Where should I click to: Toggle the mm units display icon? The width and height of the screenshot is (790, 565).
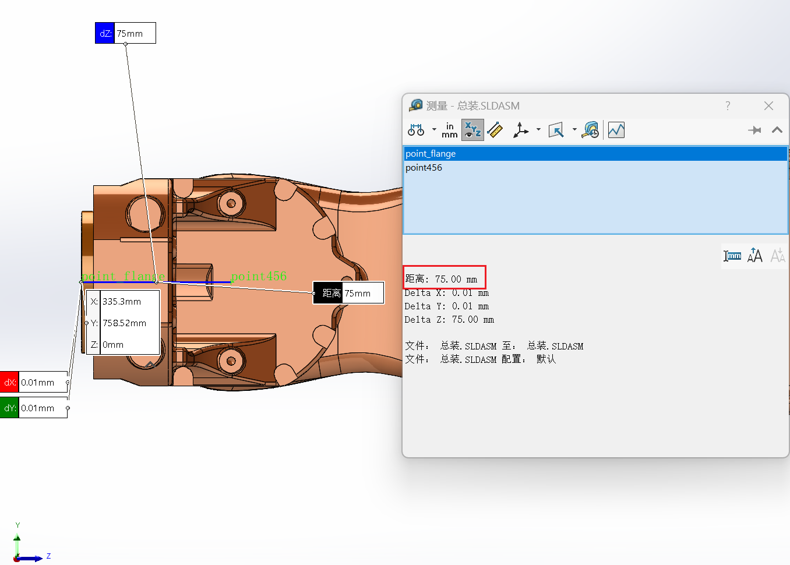[x=732, y=256]
